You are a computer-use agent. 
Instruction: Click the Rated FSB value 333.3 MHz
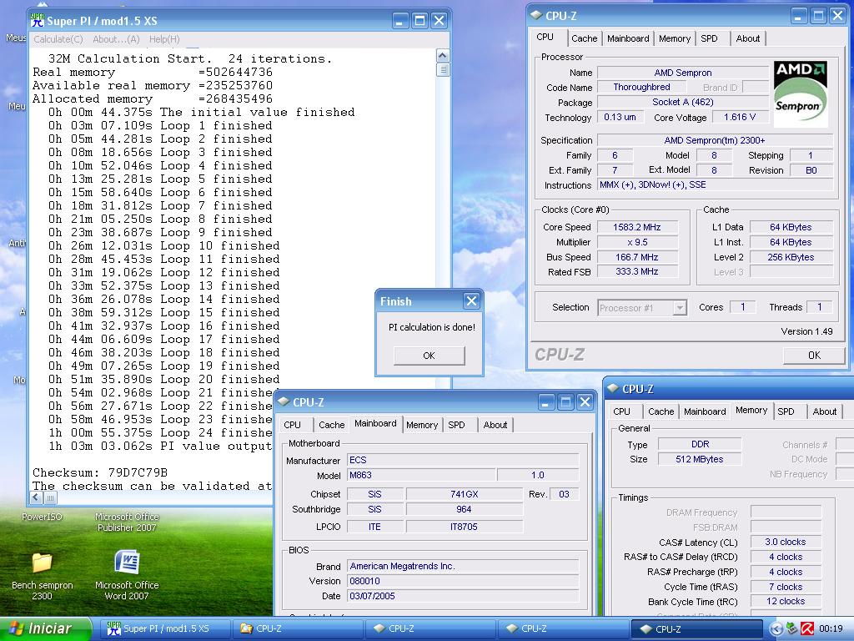click(636, 271)
